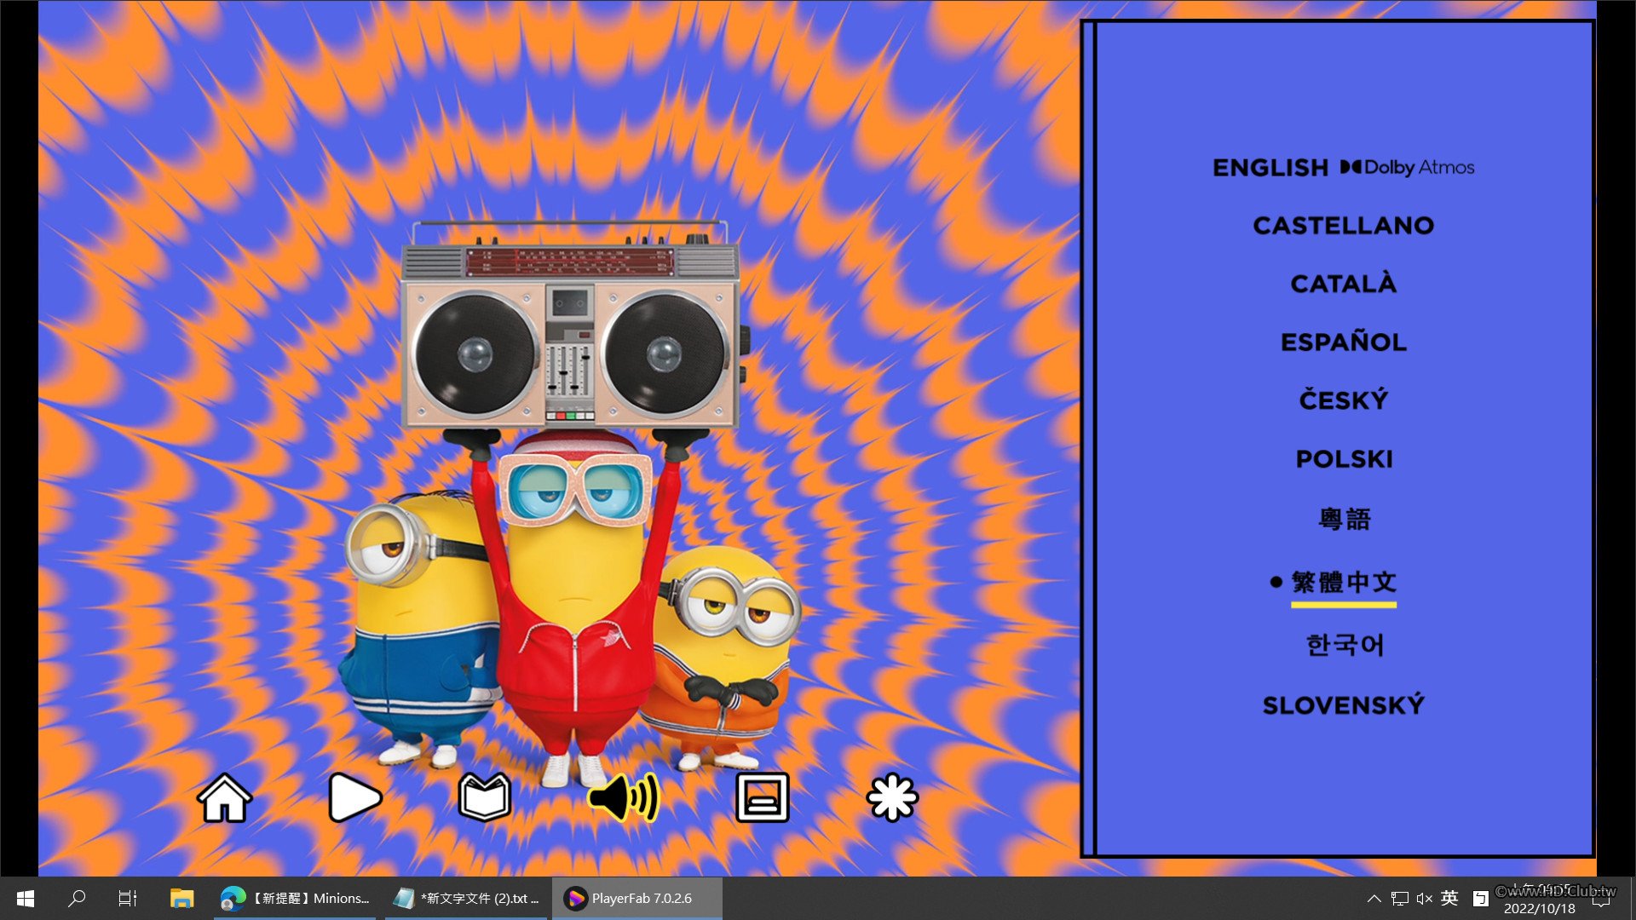The width and height of the screenshot is (1636, 920).
Task: Open Windows Start menu
Action: coord(26,898)
